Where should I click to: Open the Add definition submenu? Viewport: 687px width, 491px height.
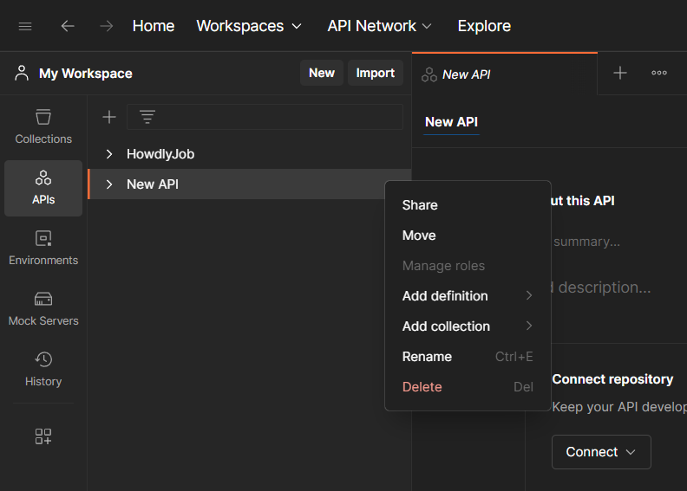click(x=468, y=296)
